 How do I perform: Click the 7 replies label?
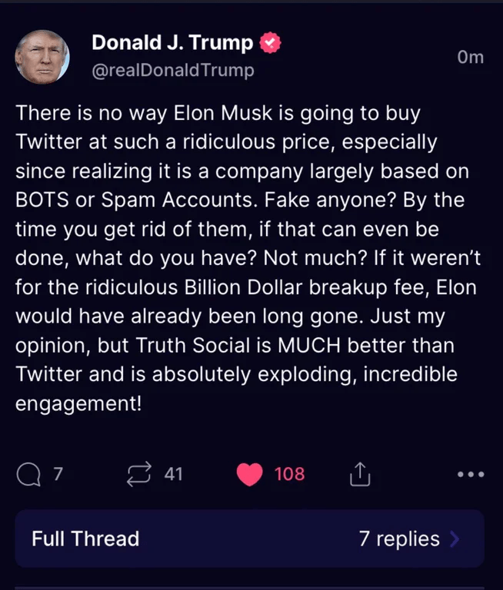coord(399,539)
